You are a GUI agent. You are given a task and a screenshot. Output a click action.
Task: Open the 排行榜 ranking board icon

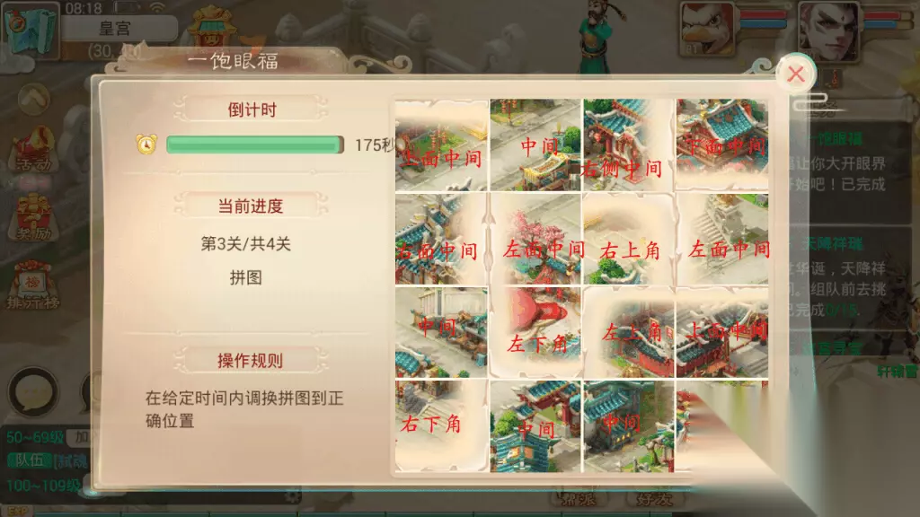pyautogui.click(x=33, y=285)
